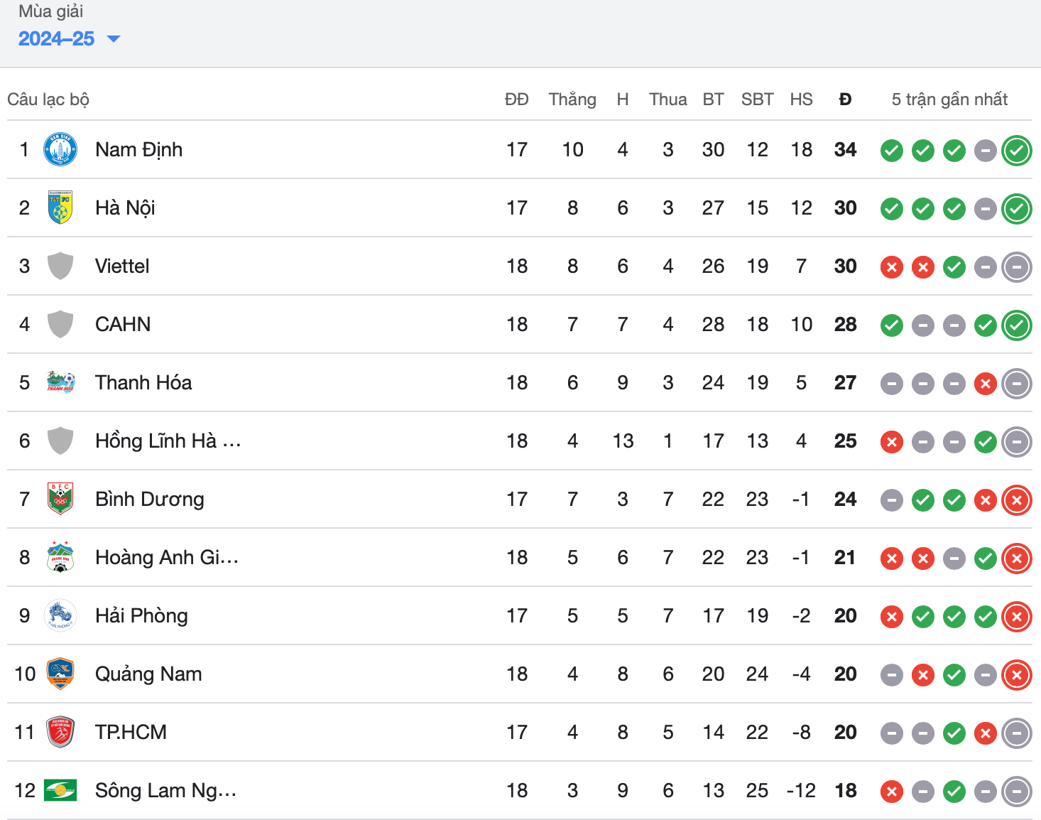Open the 2024–25 season dropdown
The width and height of the screenshot is (1041, 820).
[57, 38]
